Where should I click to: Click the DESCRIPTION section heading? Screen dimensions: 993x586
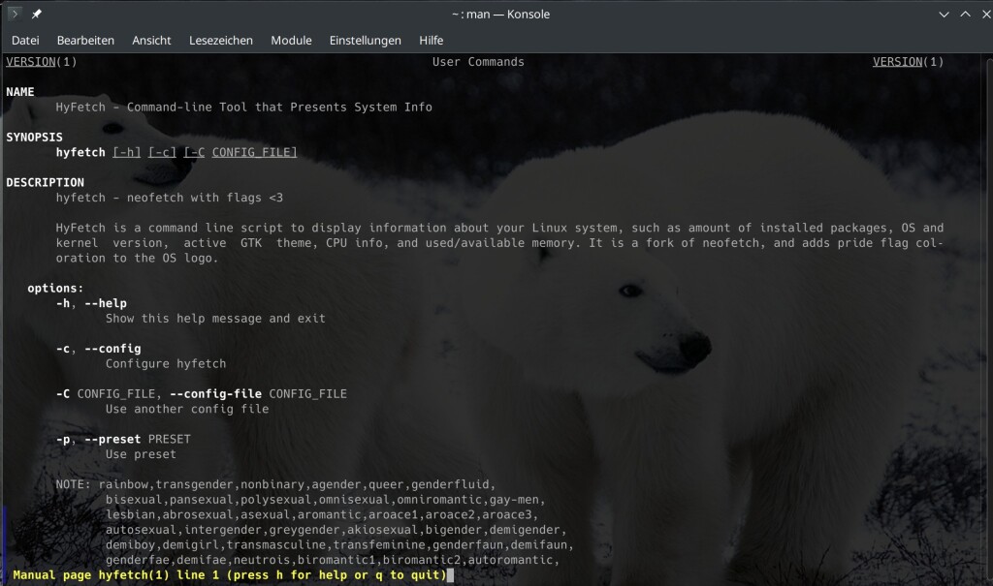coord(45,182)
